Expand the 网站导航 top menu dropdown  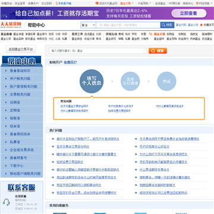[x=204, y=4]
